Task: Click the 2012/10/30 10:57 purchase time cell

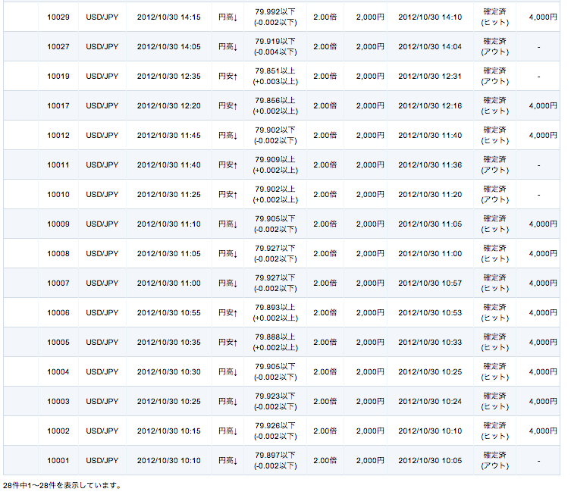Action: click(429, 283)
